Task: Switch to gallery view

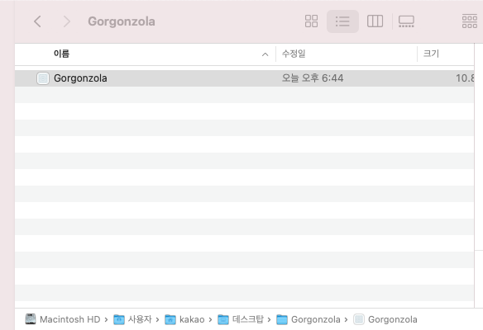Action: (406, 21)
